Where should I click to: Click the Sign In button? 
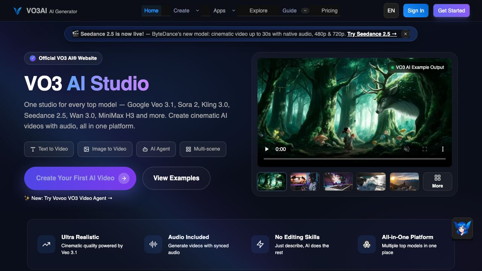416,11
